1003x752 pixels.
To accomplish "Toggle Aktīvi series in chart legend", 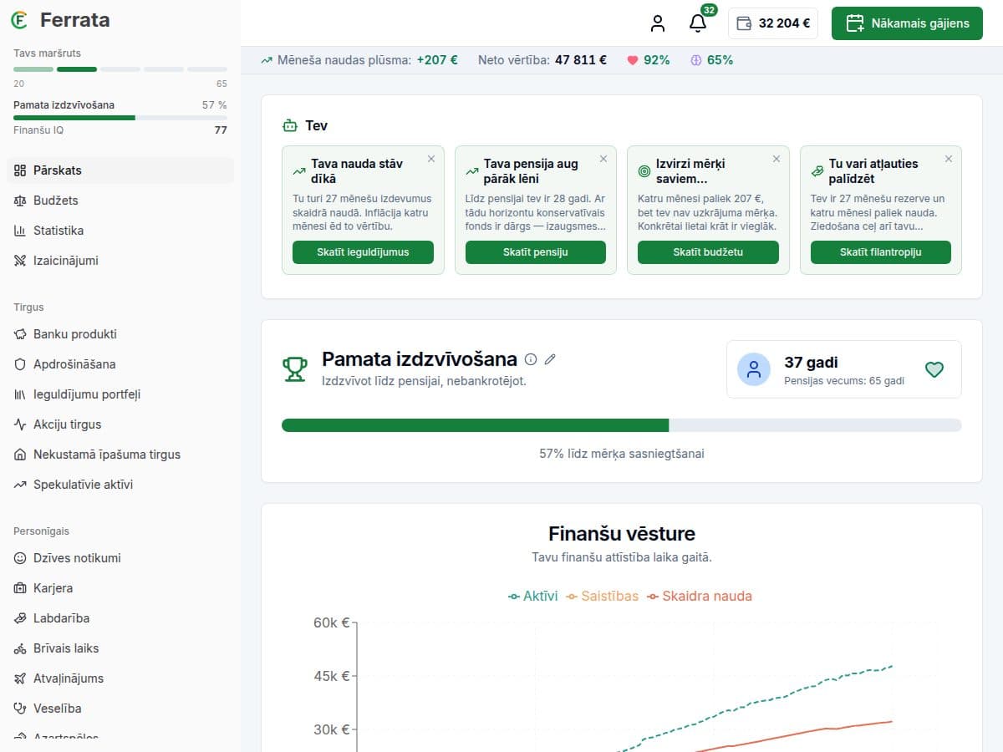I will click(x=532, y=596).
